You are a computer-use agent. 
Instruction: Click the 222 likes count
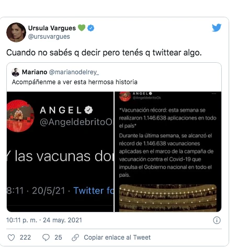coord(25,238)
